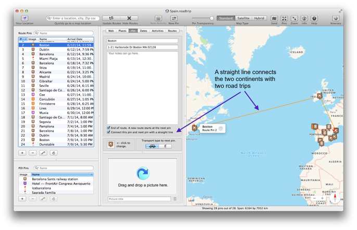357x230 pixels.
Task: Add a New Pin from toolbar
Action: point(173,18)
